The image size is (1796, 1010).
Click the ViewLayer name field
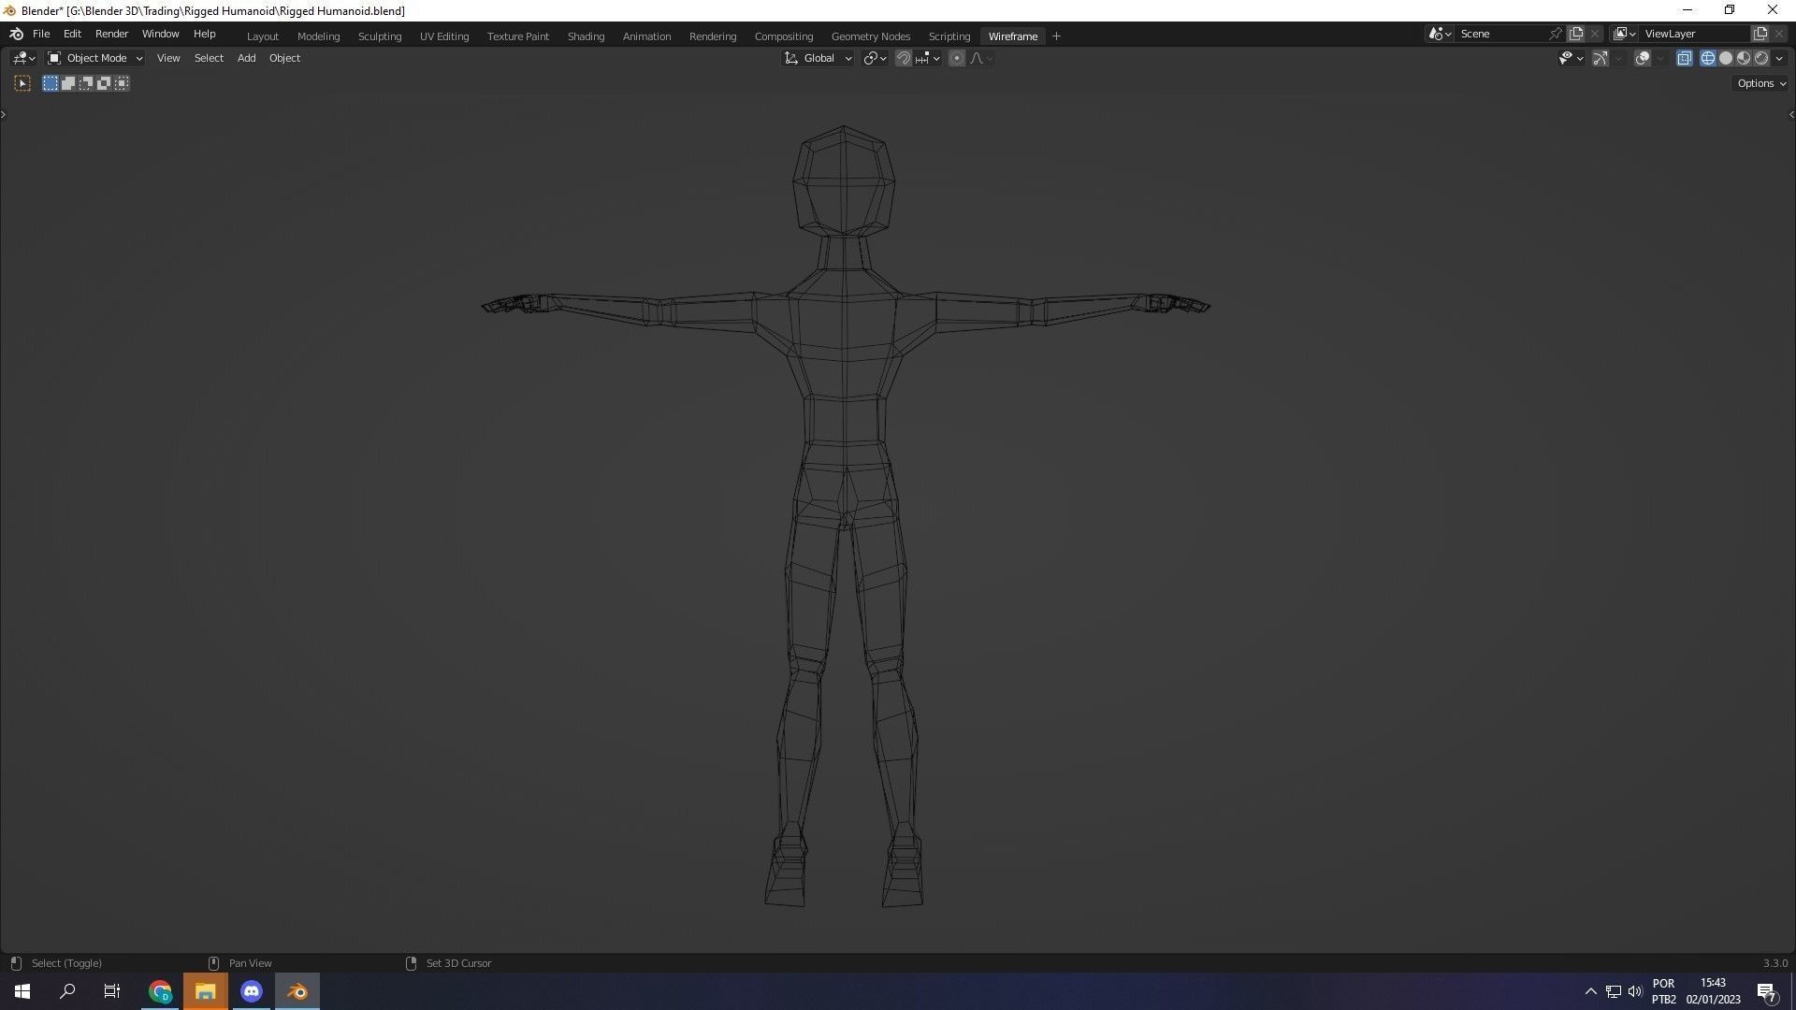pos(1695,34)
